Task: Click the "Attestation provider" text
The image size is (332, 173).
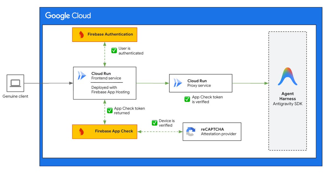Action: click(x=219, y=134)
